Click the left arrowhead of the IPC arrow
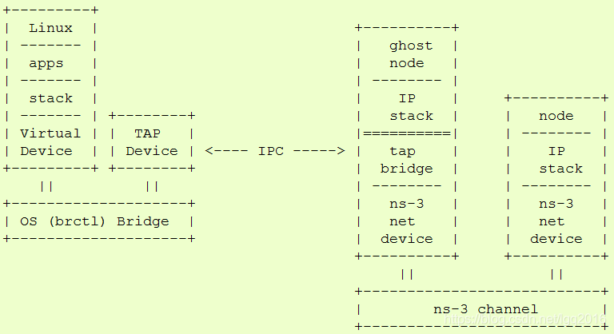 click(x=209, y=151)
